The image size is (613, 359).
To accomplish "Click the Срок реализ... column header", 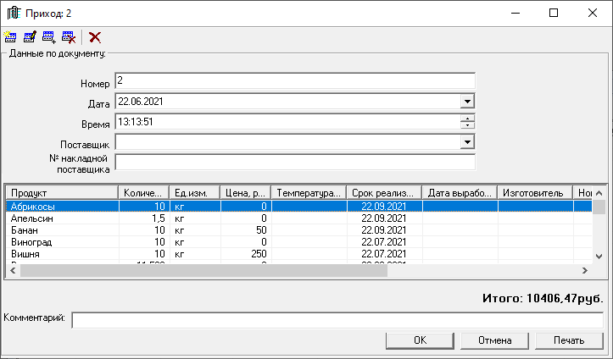I will [382, 193].
